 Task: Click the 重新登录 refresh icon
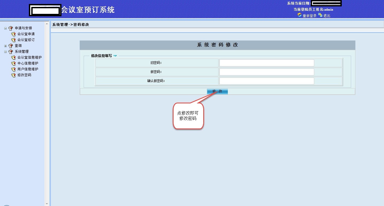coord(299,15)
